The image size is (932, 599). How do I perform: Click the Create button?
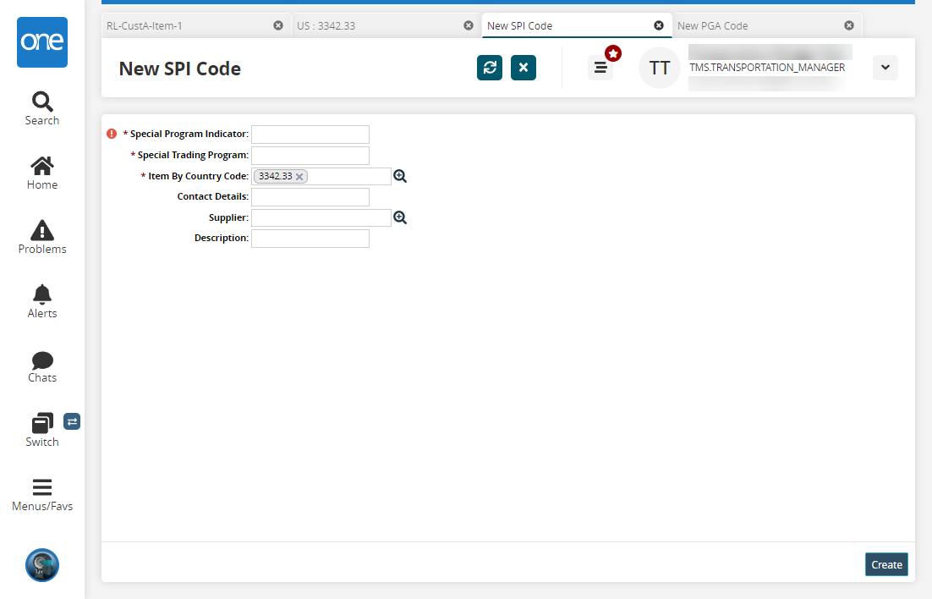coord(886,564)
